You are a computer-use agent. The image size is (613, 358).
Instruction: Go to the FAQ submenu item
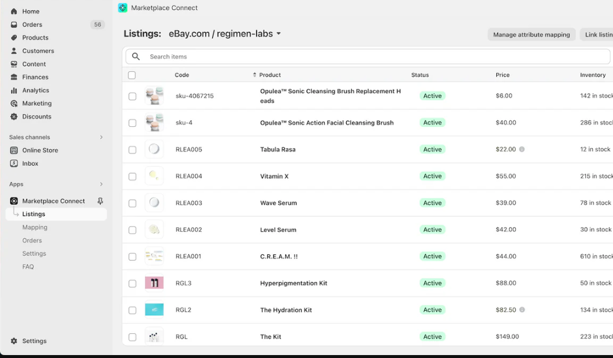28,267
